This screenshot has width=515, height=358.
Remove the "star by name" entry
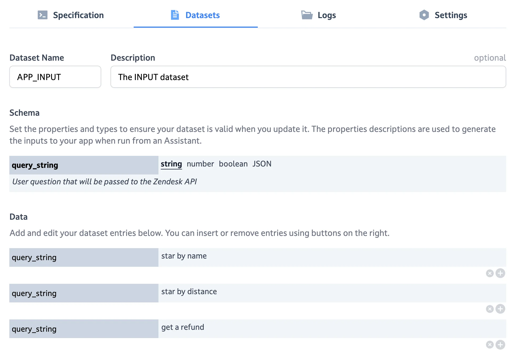[x=489, y=273]
